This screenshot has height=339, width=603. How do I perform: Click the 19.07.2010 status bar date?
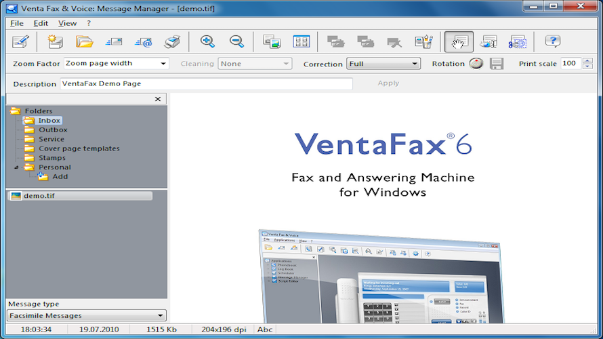click(x=99, y=330)
